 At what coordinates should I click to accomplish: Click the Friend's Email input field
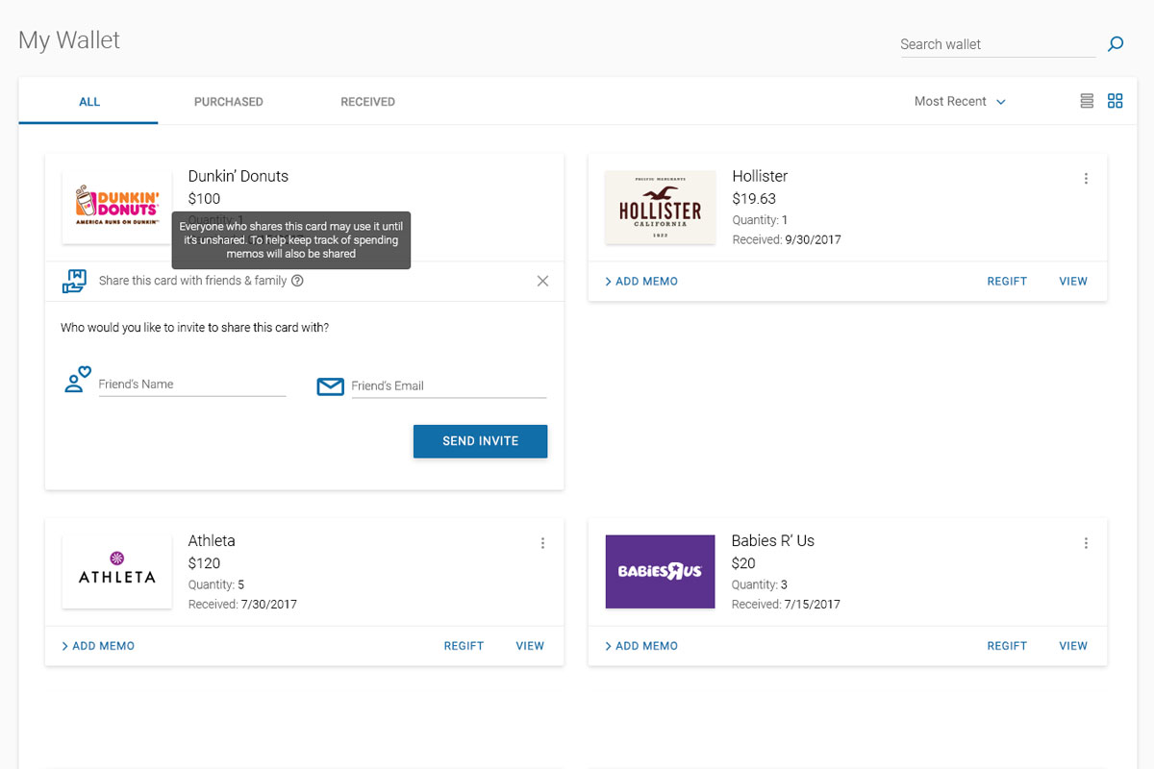(x=449, y=386)
